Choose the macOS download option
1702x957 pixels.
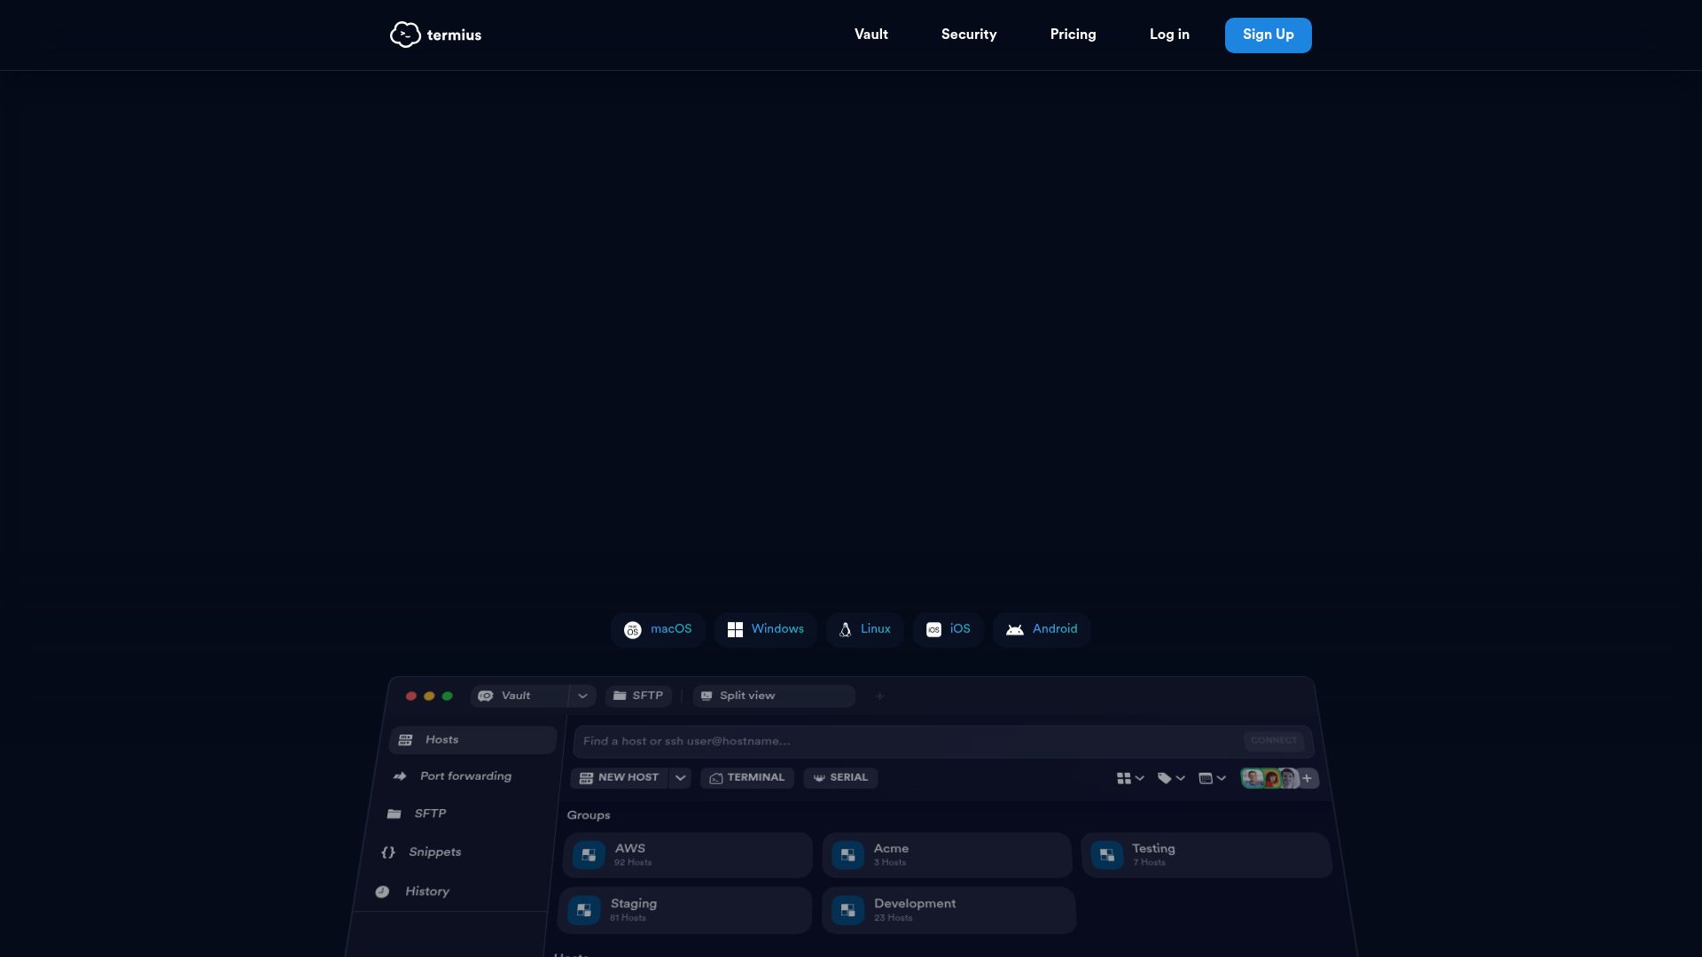(x=658, y=629)
